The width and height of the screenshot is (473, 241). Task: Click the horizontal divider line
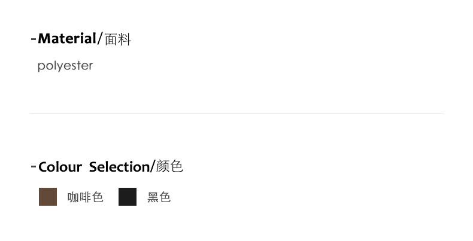click(236, 113)
